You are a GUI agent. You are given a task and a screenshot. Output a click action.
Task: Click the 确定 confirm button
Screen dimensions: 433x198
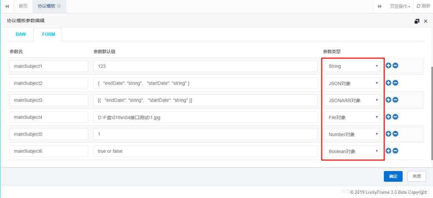393,176
